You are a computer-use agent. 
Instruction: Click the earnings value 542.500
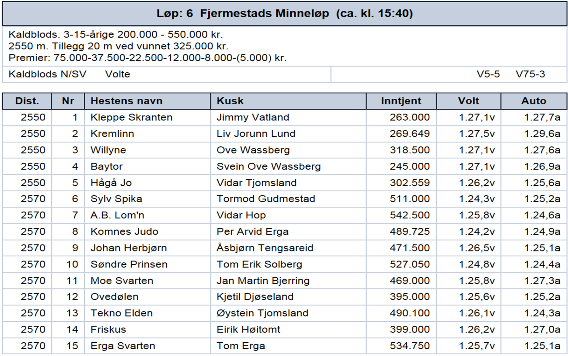[410, 215]
